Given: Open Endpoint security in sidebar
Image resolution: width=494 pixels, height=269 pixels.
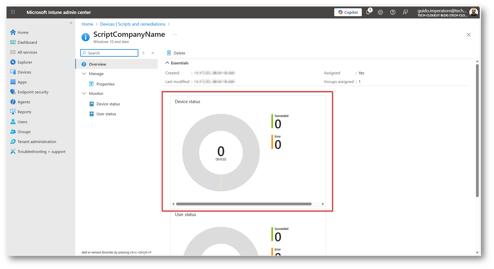Looking at the screenshot, I should 33,92.
